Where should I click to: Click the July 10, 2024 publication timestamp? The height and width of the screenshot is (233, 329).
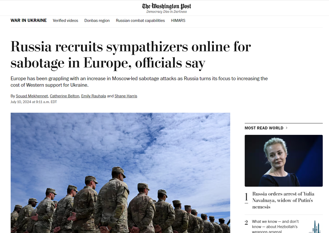click(x=34, y=102)
